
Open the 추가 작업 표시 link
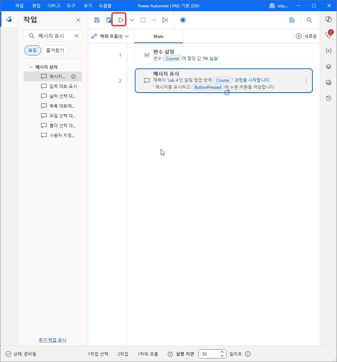pyautogui.click(x=52, y=340)
